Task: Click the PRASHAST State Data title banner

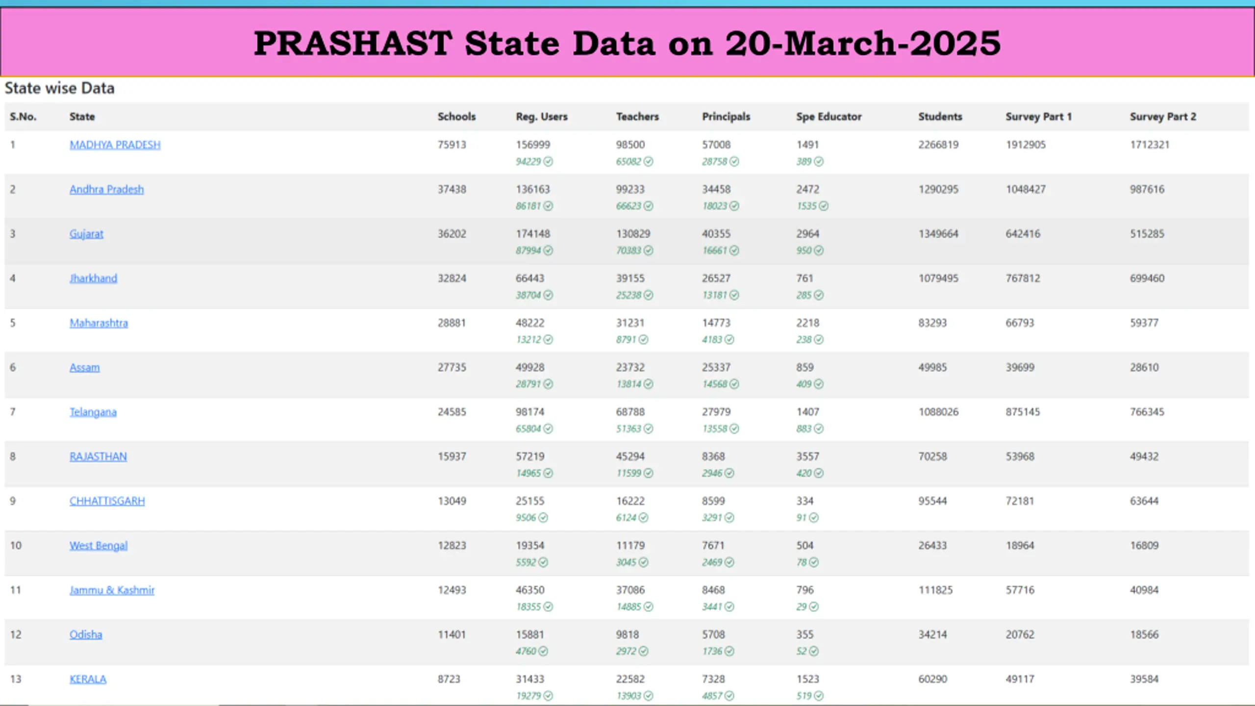Action: [x=627, y=43]
